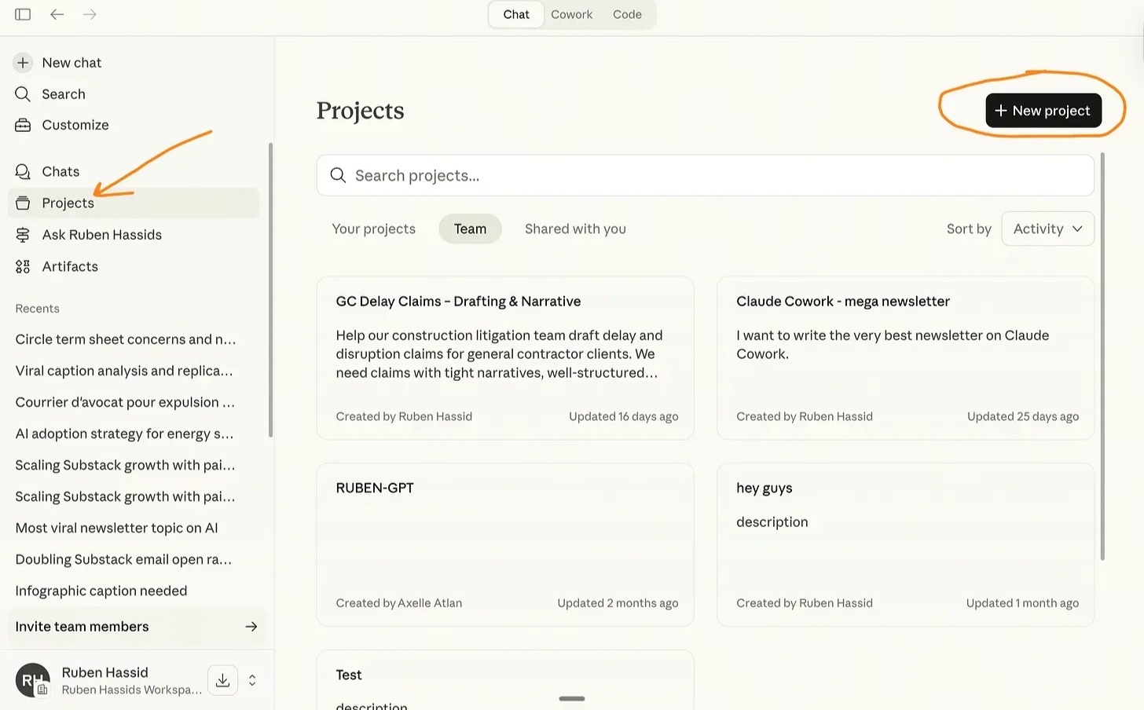Viewport: 1144px width, 710px height.
Task: Switch to the Code tab
Action: pos(627,14)
